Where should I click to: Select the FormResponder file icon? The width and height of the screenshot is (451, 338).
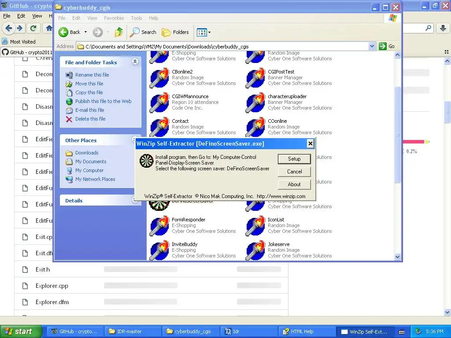coord(159,226)
